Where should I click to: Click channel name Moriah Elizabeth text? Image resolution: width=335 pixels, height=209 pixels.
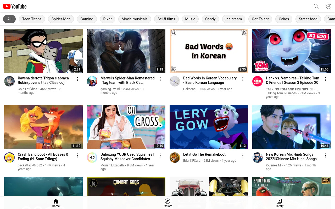coord(112,165)
